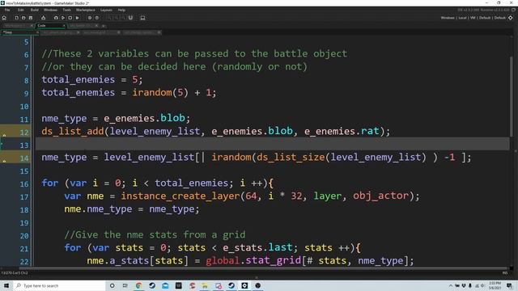
Task: Open the File menu
Action: point(7,10)
